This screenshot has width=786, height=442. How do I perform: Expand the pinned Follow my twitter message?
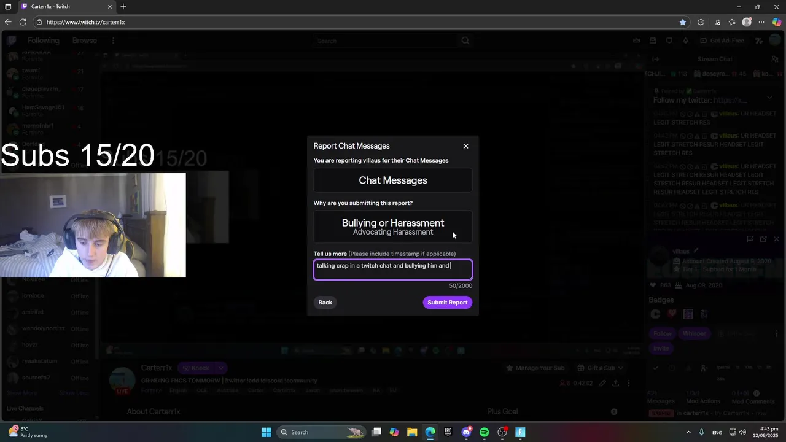coord(769,98)
